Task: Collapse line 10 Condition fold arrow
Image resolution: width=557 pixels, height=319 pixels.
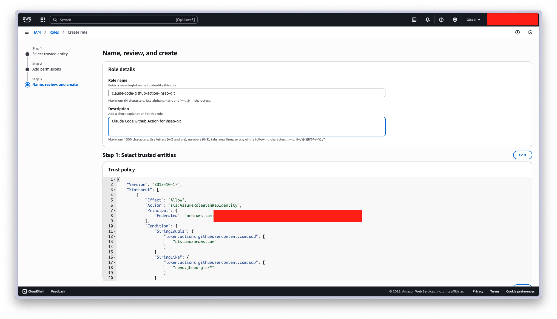Action: [x=115, y=226]
